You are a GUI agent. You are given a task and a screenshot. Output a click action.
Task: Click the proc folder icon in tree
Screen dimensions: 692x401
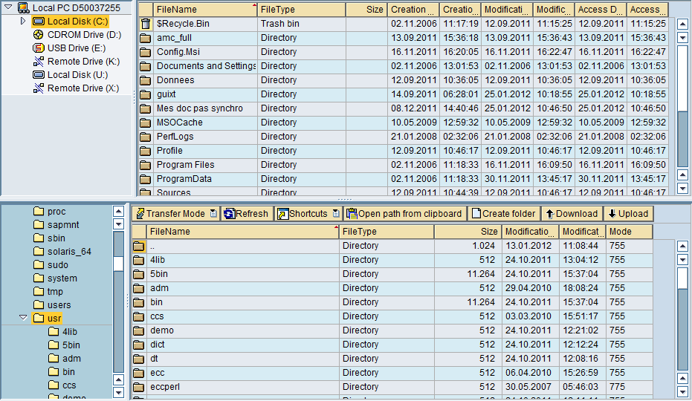click(x=39, y=212)
